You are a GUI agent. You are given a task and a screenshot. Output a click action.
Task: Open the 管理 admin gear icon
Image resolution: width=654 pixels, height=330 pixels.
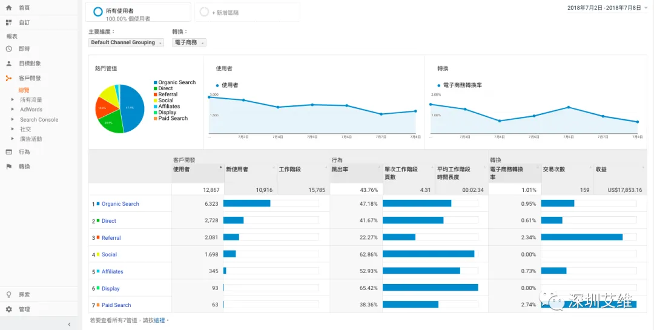point(8,309)
